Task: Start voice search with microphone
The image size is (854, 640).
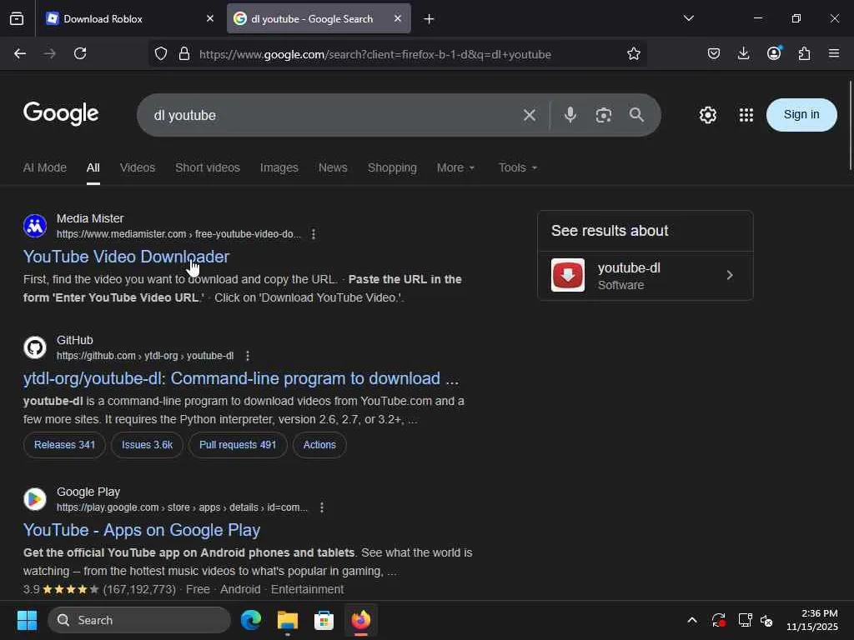Action: 570,115
